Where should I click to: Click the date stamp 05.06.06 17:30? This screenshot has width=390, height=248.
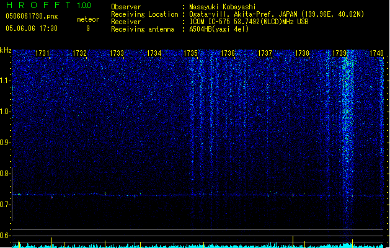pos(32,29)
